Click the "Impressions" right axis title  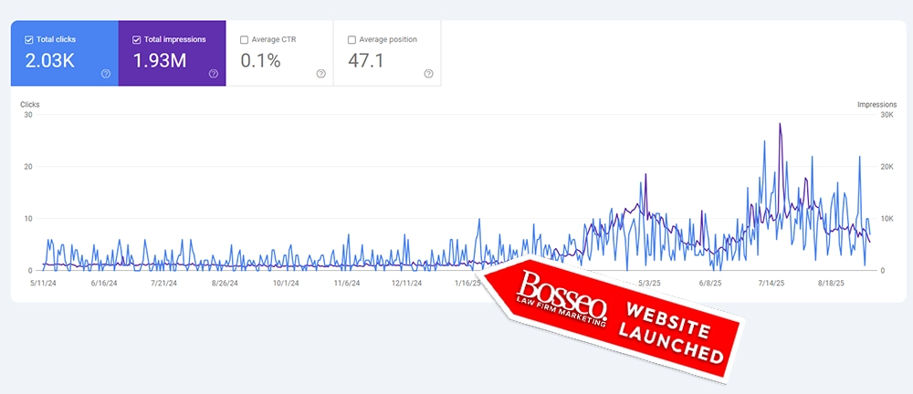(876, 105)
